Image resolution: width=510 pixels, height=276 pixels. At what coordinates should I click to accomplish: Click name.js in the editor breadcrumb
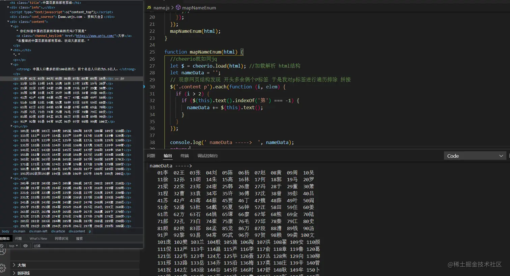(x=161, y=7)
